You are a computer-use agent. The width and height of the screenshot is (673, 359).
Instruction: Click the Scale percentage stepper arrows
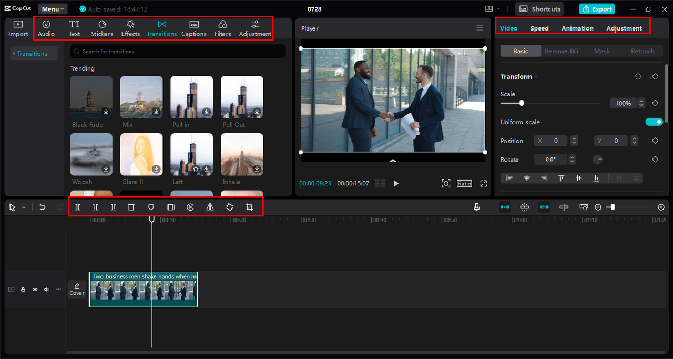[641, 103]
